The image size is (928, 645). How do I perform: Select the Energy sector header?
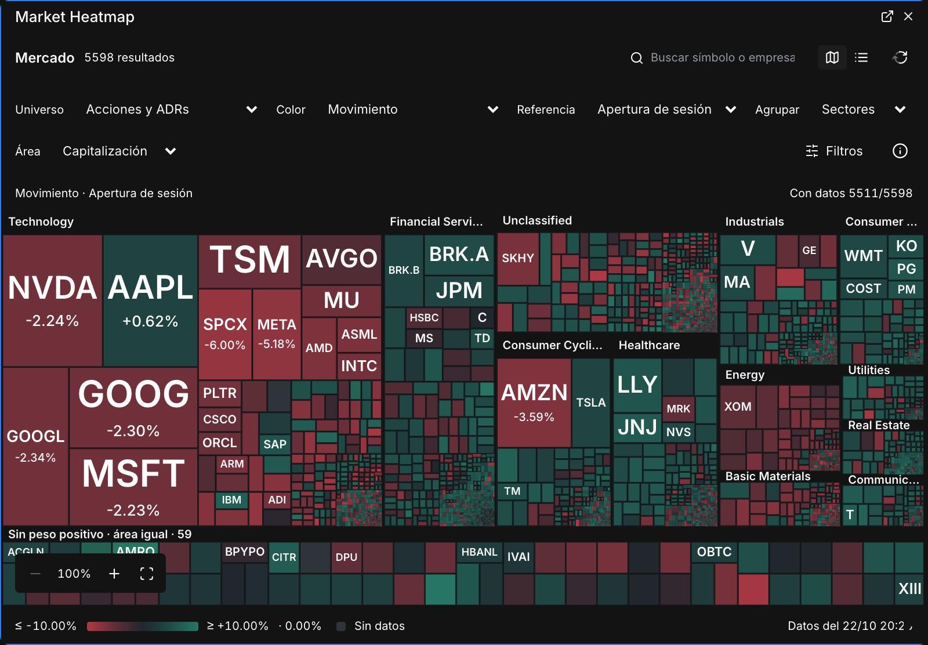point(745,375)
